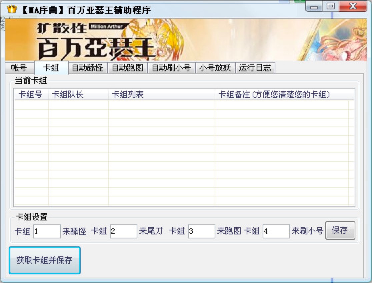Switch to the 帐号 tab
372x283 pixels.
click(19, 68)
